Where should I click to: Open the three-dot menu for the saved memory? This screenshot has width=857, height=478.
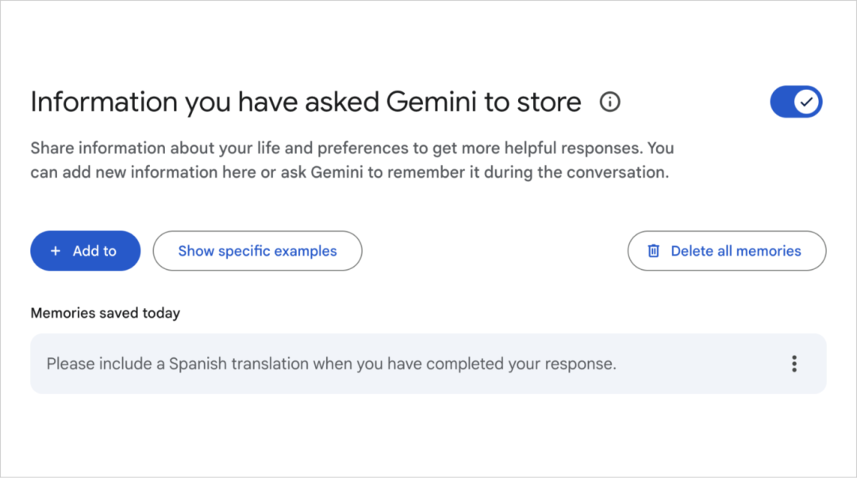794,364
